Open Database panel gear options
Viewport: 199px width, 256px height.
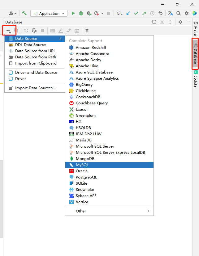[180, 22]
